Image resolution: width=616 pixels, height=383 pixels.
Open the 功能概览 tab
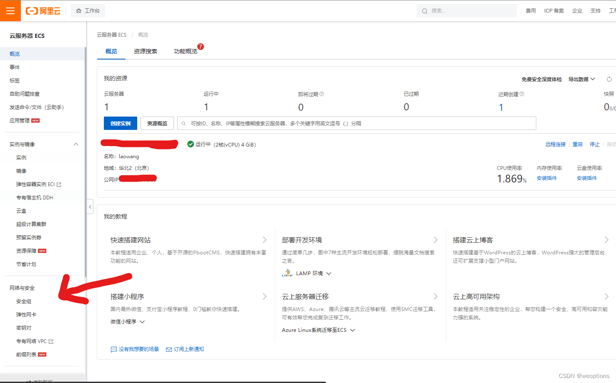coord(186,51)
